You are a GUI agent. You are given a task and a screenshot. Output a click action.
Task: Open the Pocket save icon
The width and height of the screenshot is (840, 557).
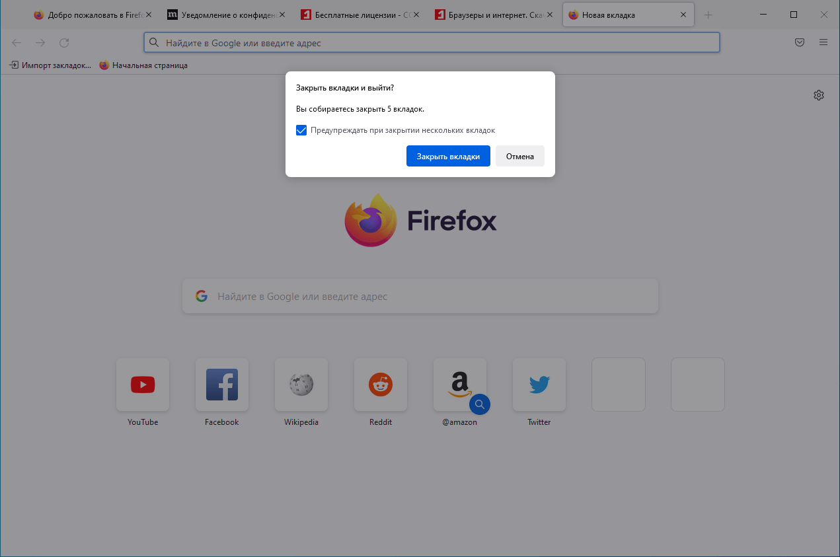(800, 42)
